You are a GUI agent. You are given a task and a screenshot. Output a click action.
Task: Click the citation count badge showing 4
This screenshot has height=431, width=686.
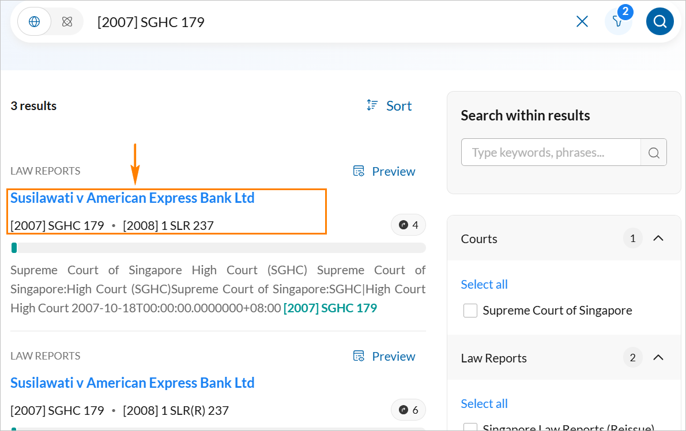(408, 225)
